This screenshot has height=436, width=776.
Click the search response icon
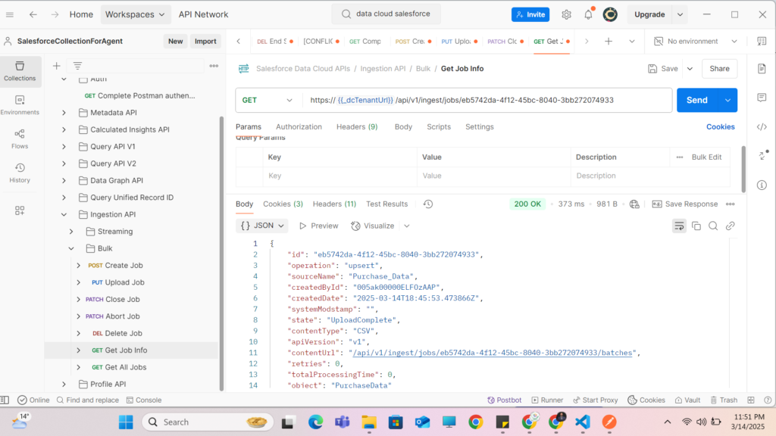(x=713, y=226)
